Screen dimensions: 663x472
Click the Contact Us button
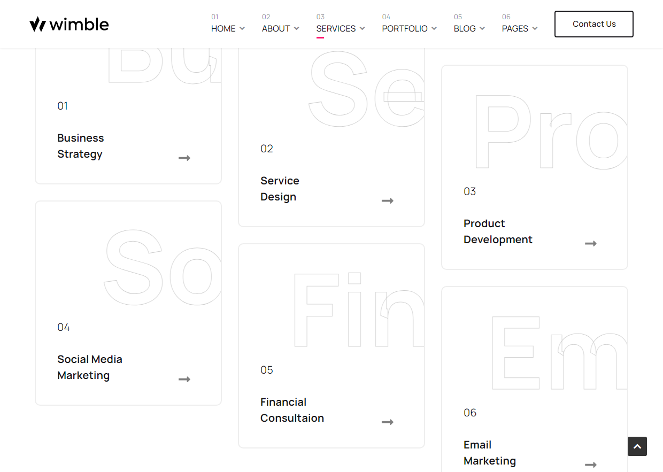tap(594, 24)
